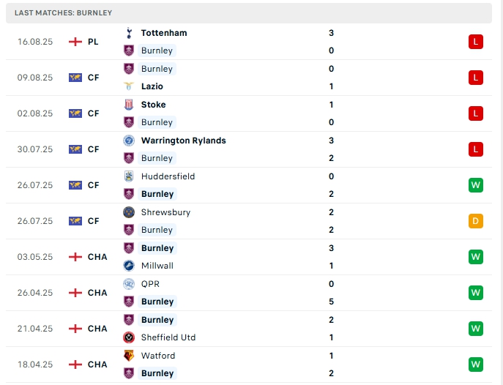Click the Tottenham club crest icon
Image resolution: width=503 pixels, height=385 pixels.
point(129,33)
